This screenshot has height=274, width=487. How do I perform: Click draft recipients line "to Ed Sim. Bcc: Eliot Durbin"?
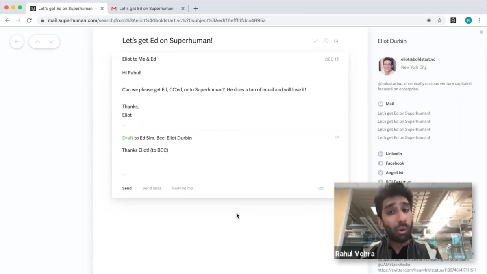[x=163, y=138]
